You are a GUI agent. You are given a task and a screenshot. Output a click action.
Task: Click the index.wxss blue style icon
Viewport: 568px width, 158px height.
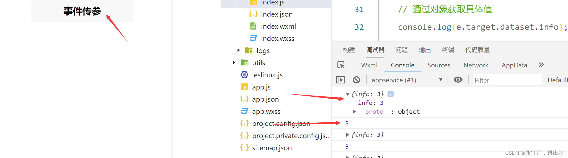click(x=253, y=38)
